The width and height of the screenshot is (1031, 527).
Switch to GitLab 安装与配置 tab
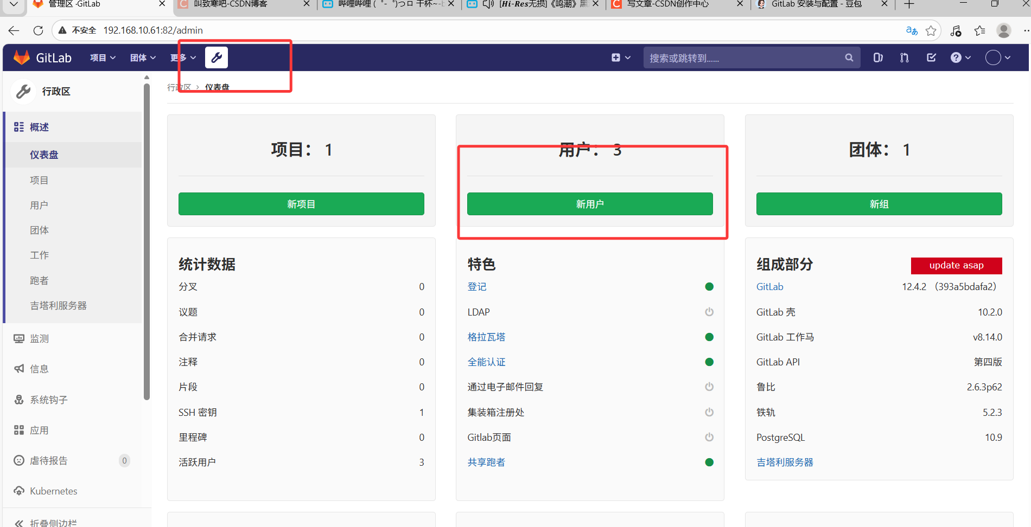pos(822,4)
